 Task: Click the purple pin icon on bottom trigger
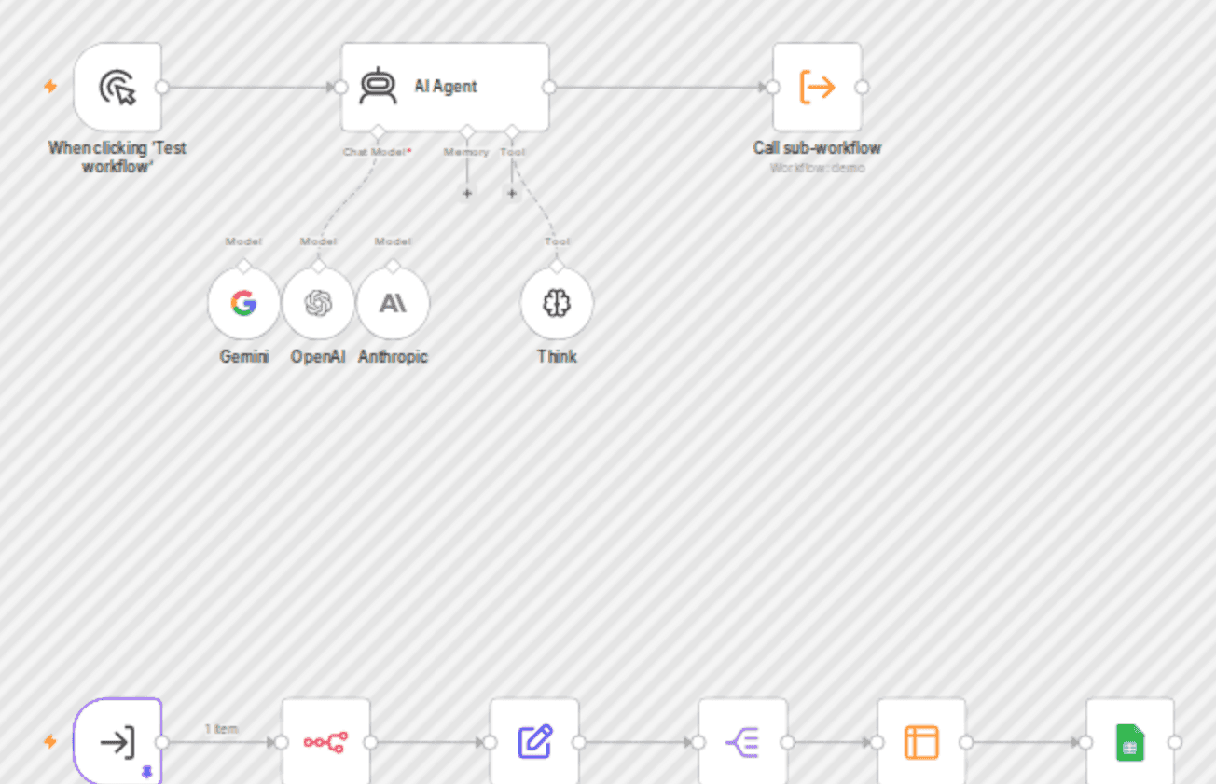point(145,772)
